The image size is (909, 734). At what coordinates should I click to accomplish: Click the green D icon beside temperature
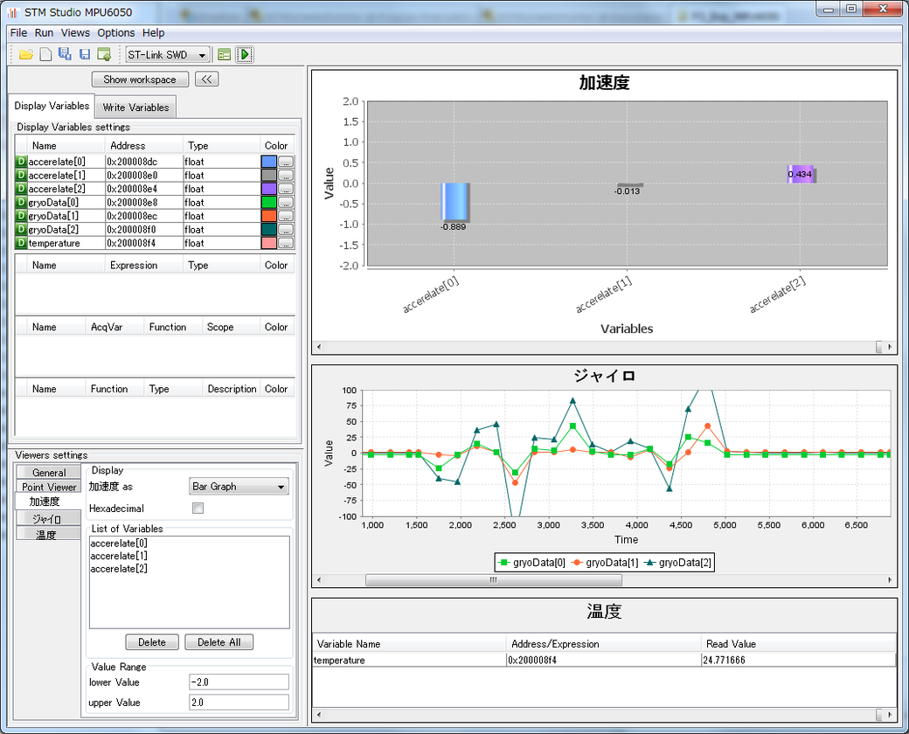click(22, 243)
